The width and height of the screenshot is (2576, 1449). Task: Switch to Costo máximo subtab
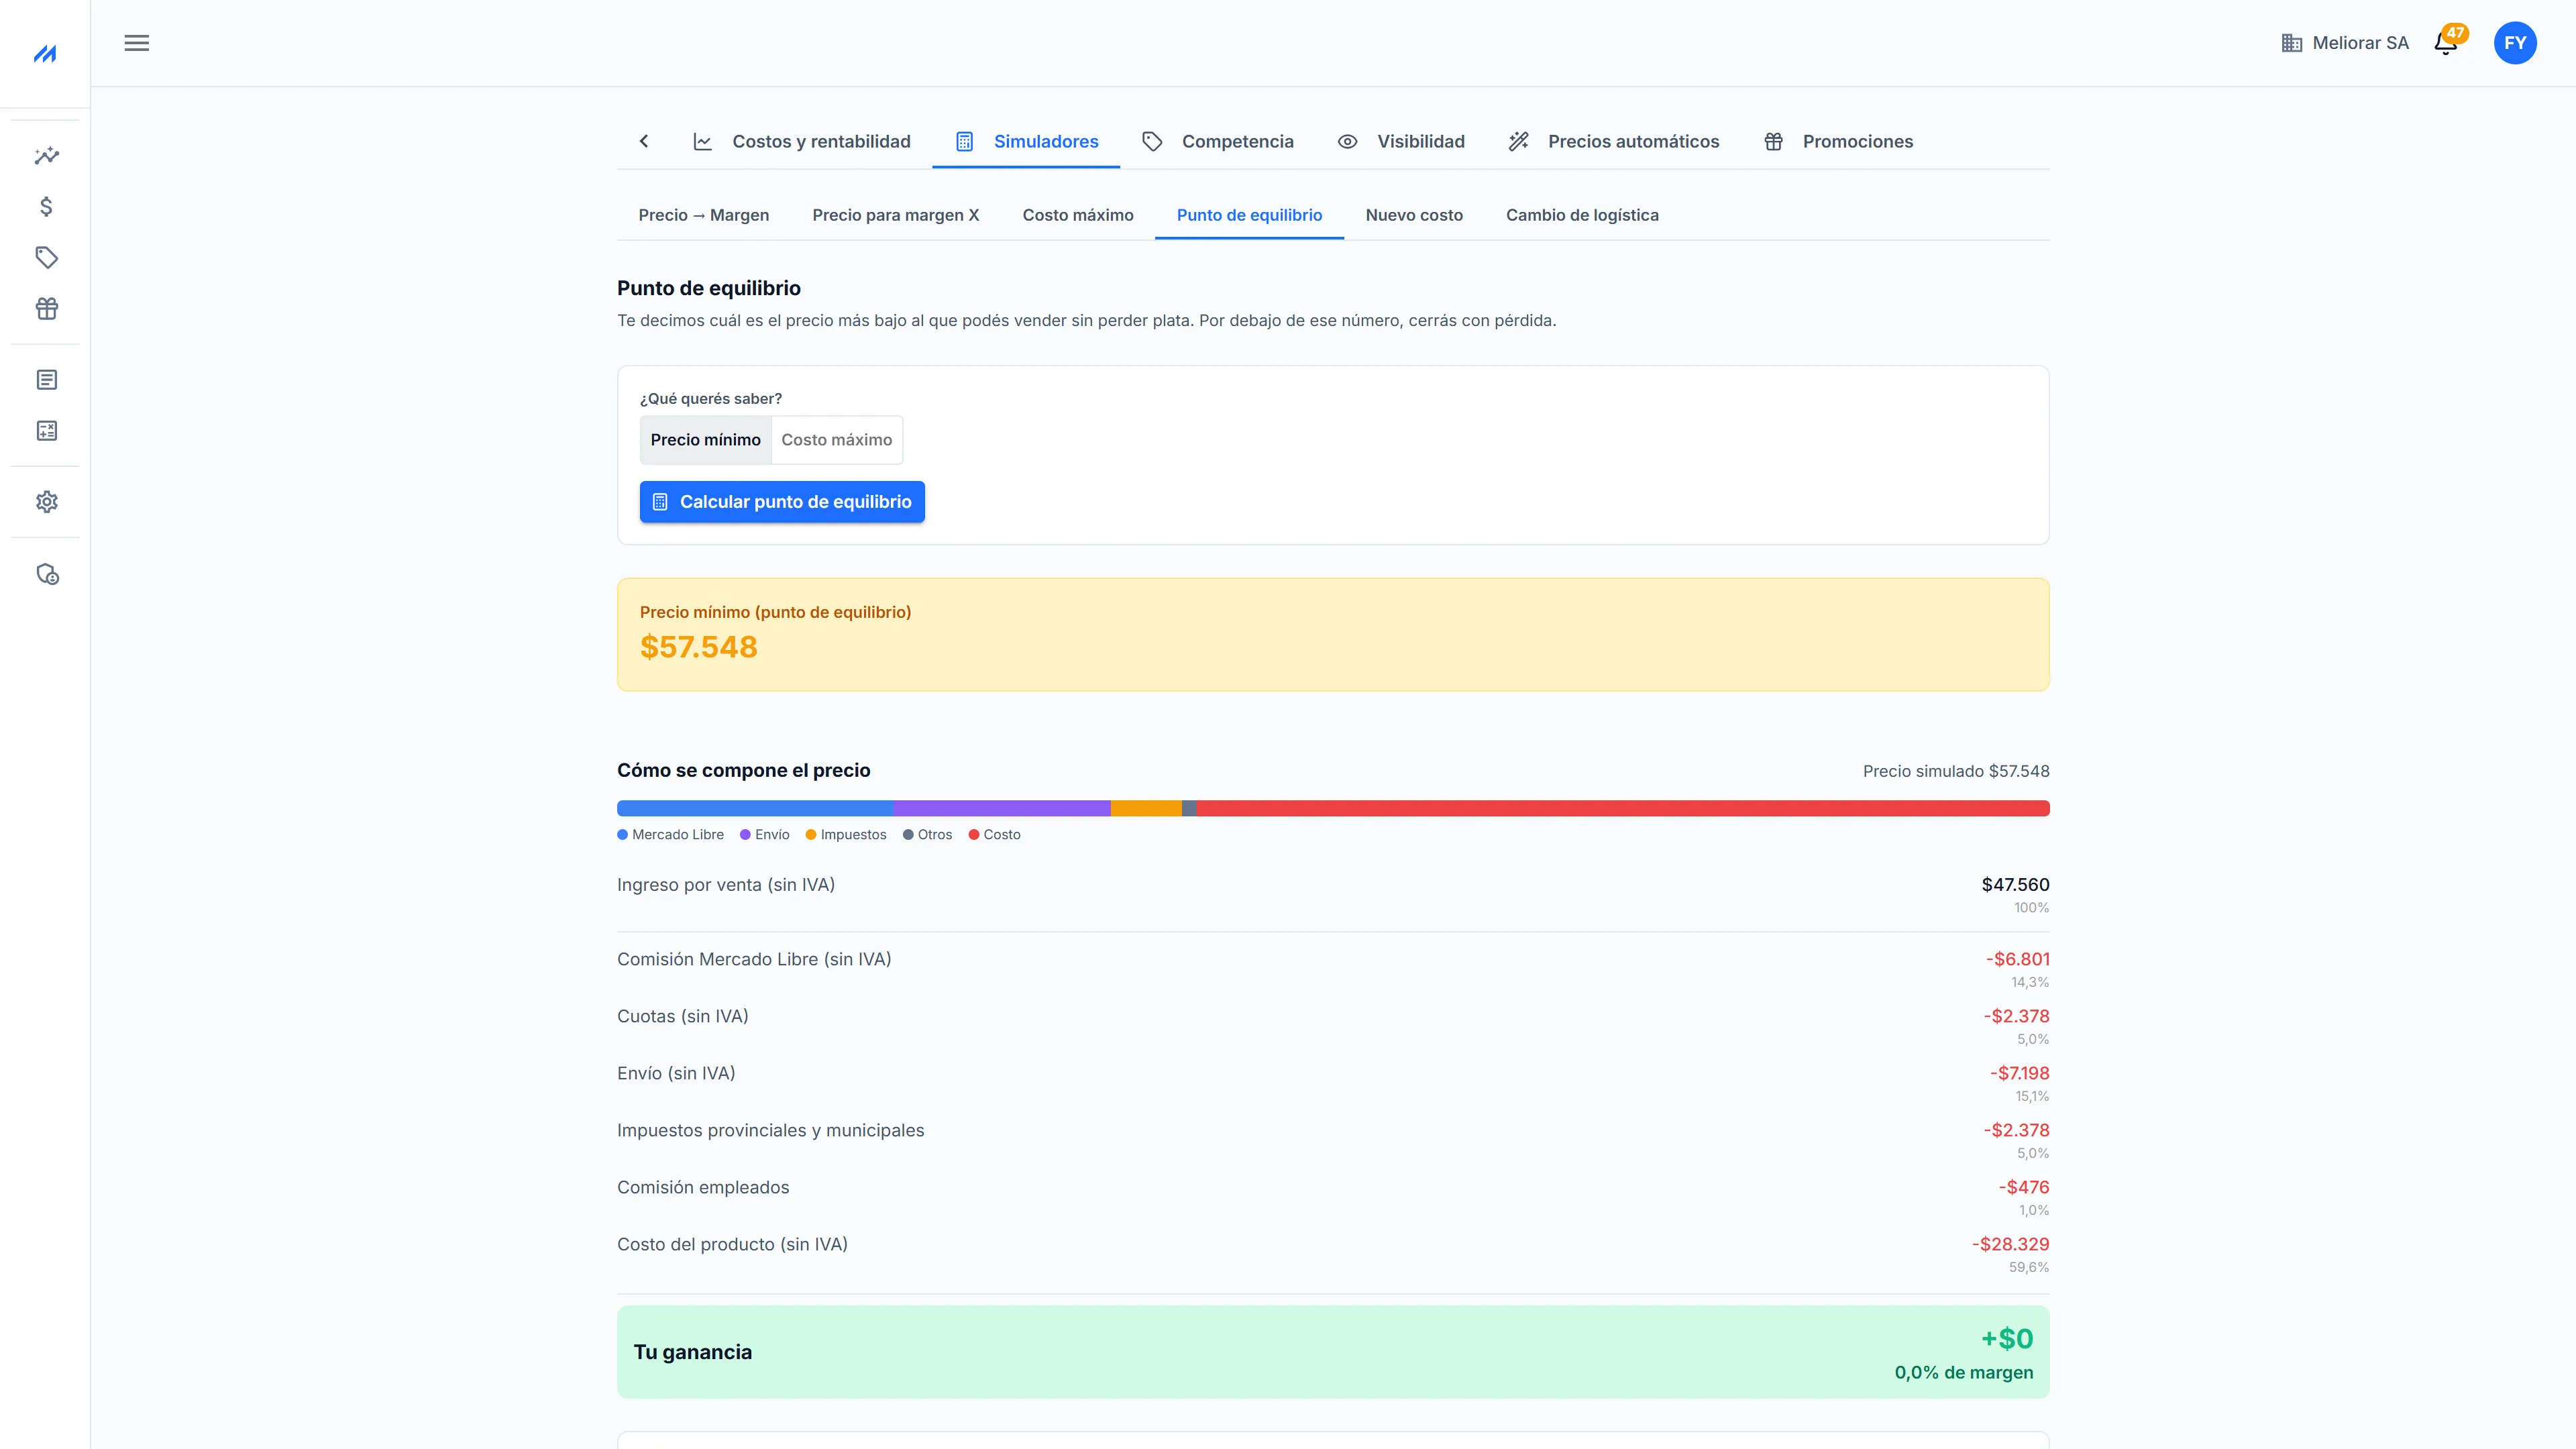click(x=1078, y=215)
